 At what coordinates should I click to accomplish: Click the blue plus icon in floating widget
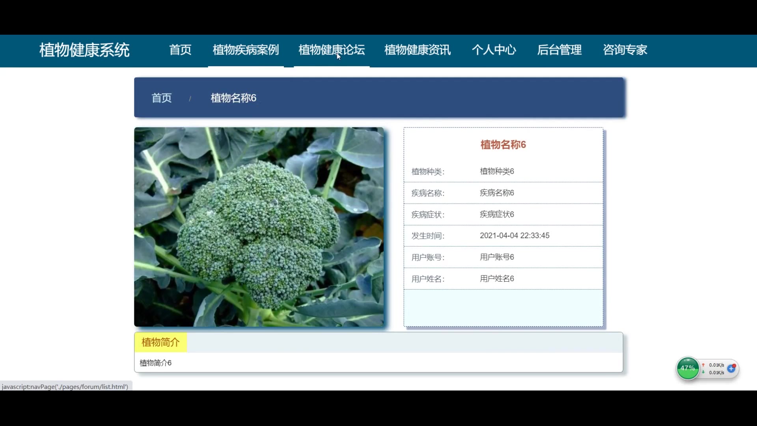(x=731, y=369)
